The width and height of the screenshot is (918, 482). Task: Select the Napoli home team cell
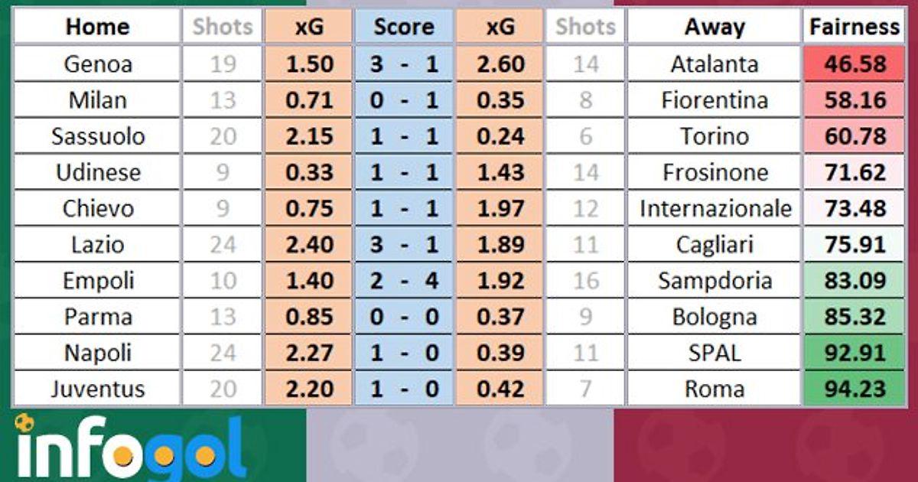pyautogui.click(x=97, y=353)
